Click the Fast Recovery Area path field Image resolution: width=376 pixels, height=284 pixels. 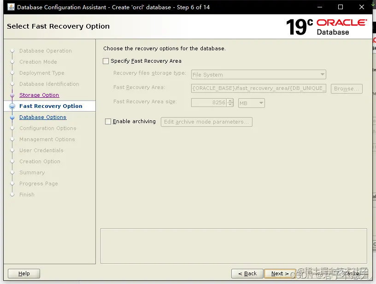coord(258,88)
